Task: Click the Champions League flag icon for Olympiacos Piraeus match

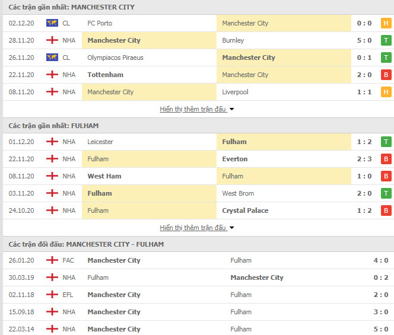Action: click(52, 58)
